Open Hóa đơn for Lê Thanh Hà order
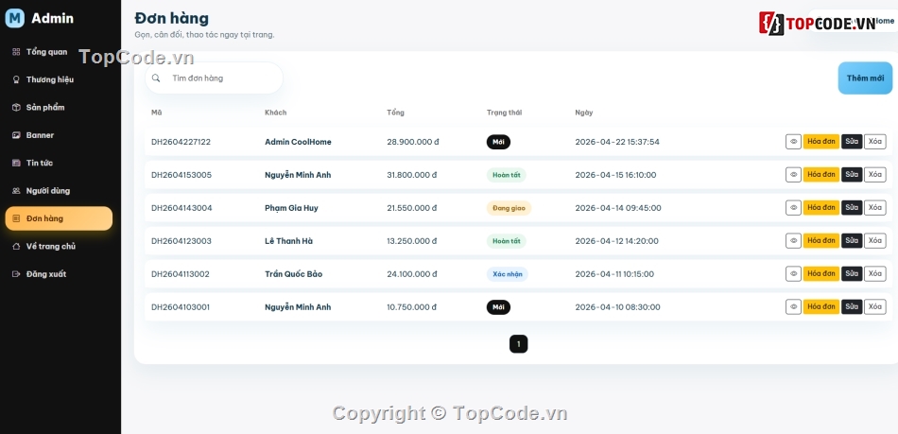898x434 pixels. coord(821,241)
